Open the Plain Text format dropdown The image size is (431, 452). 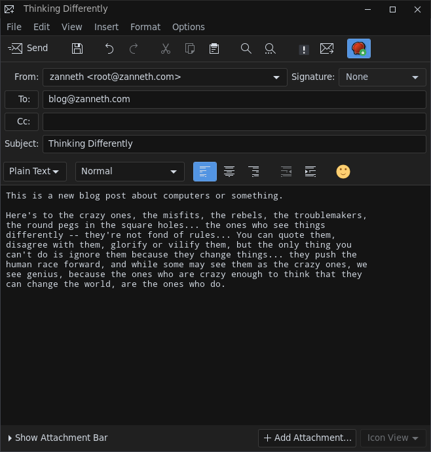point(35,172)
